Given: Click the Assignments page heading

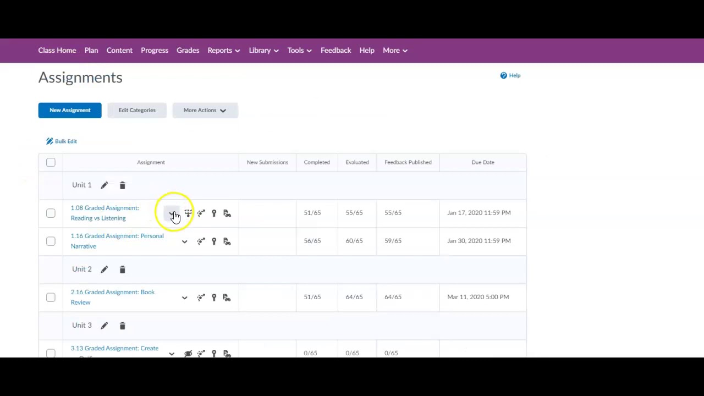Looking at the screenshot, I should pos(80,78).
